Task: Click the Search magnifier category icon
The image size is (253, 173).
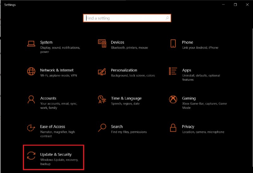Action: 102,128
